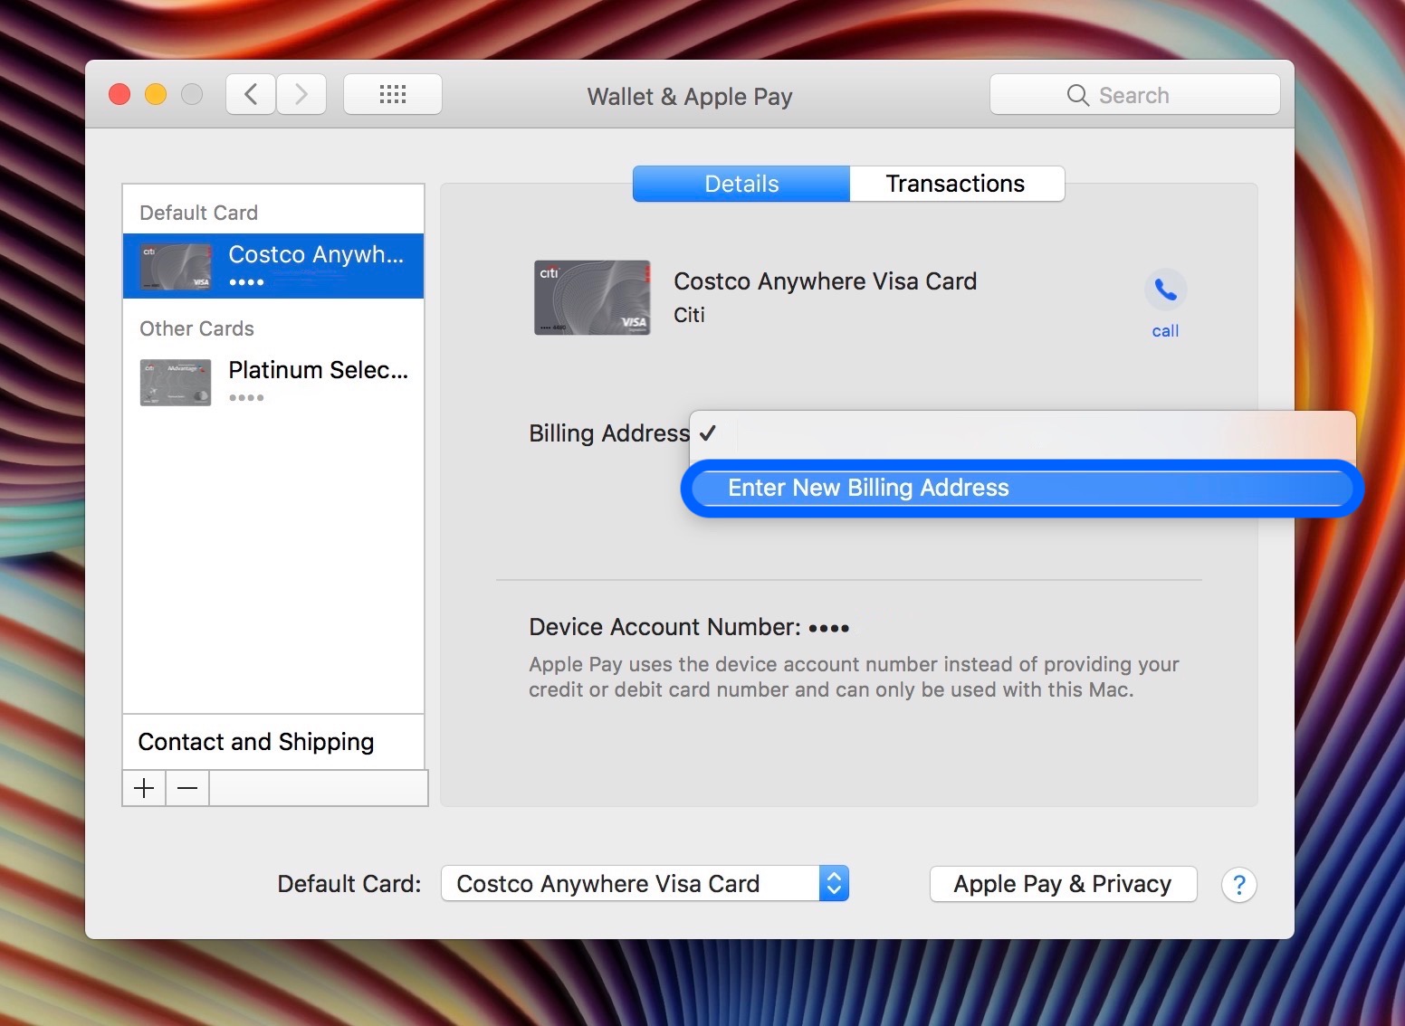Open the Default Card dropdown
Screen dimensions: 1405x1026
pos(644,884)
